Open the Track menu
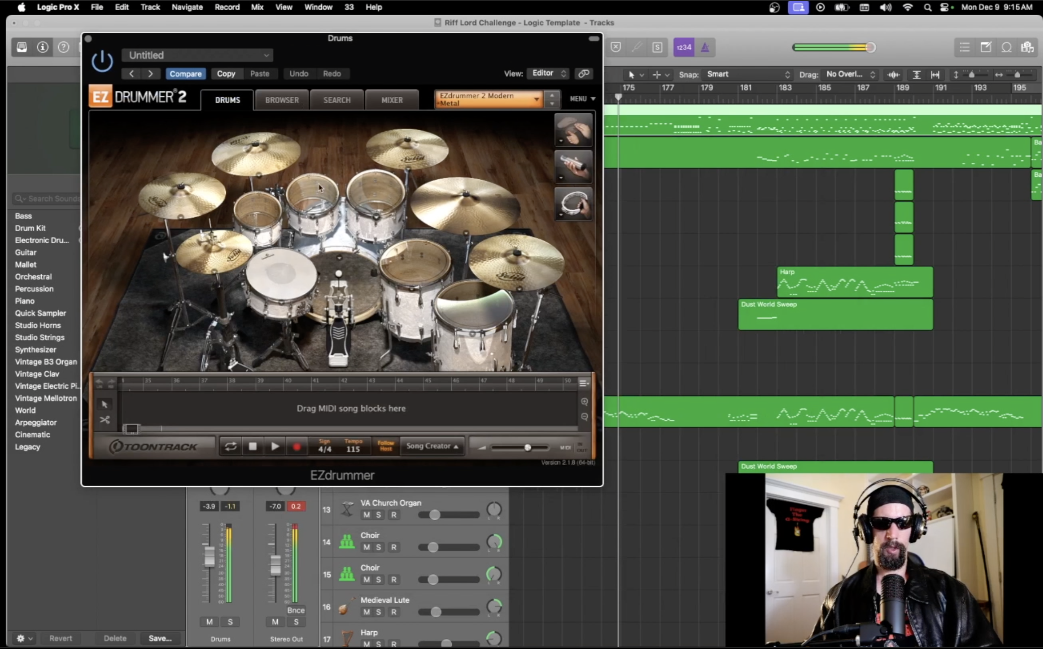 point(150,7)
